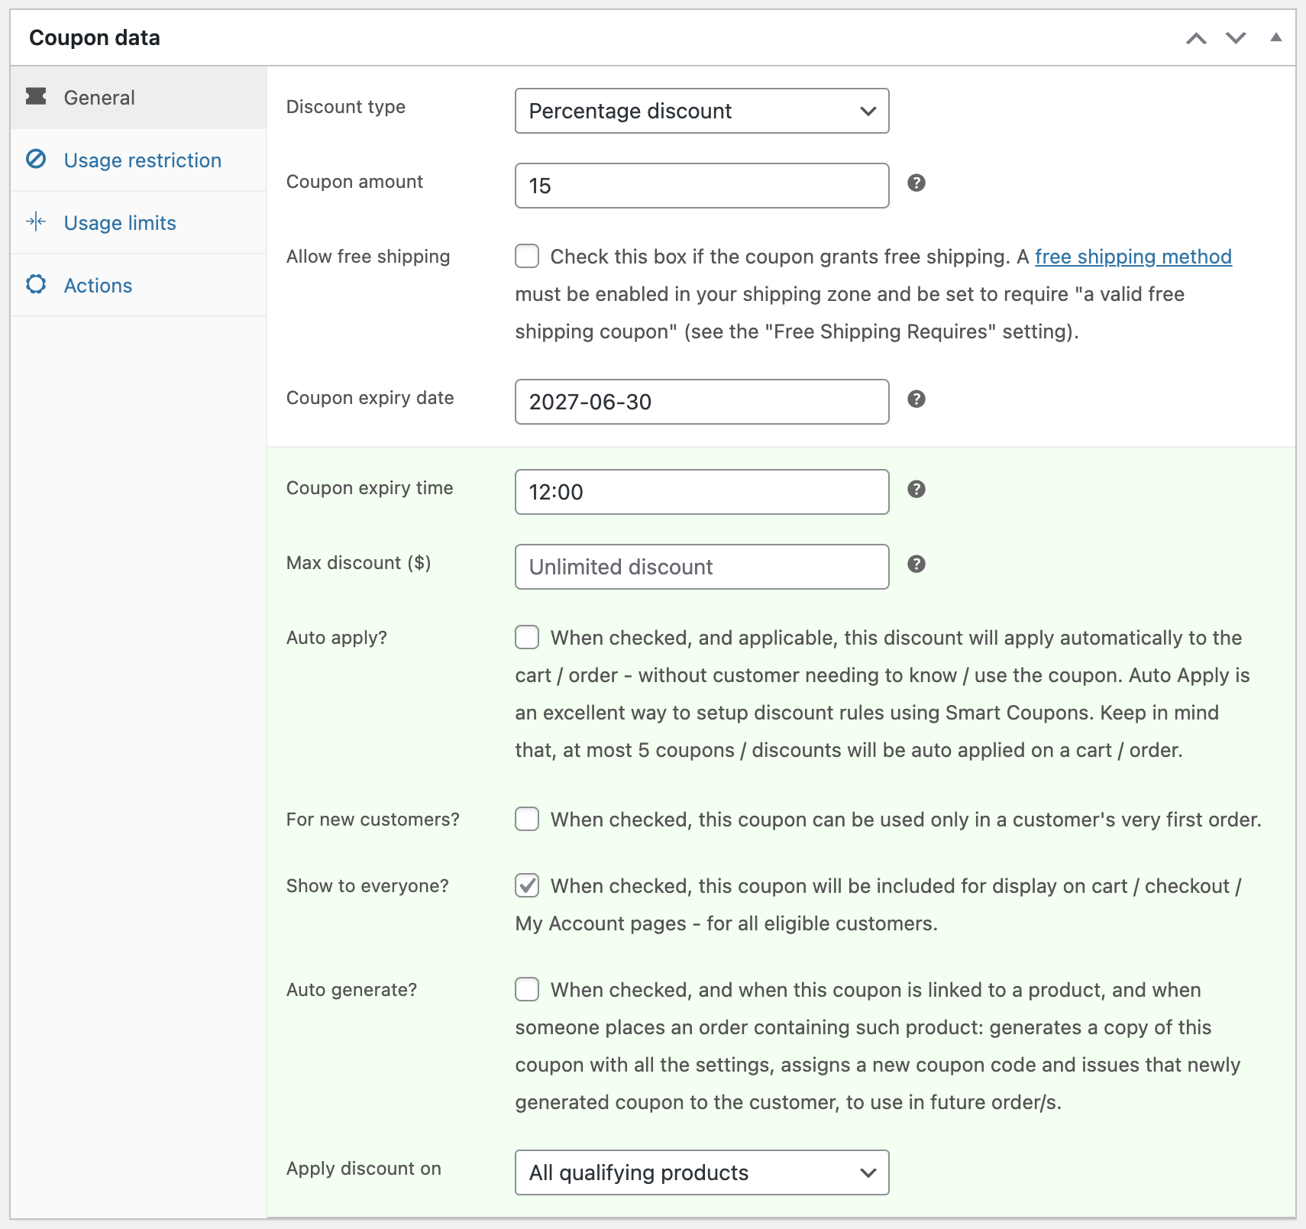Open the Discount type dropdown
Viewport: 1306px width, 1229px height.
(x=701, y=111)
